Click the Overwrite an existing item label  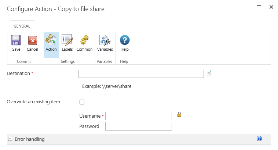pyautogui.click(x=33, y=102)
